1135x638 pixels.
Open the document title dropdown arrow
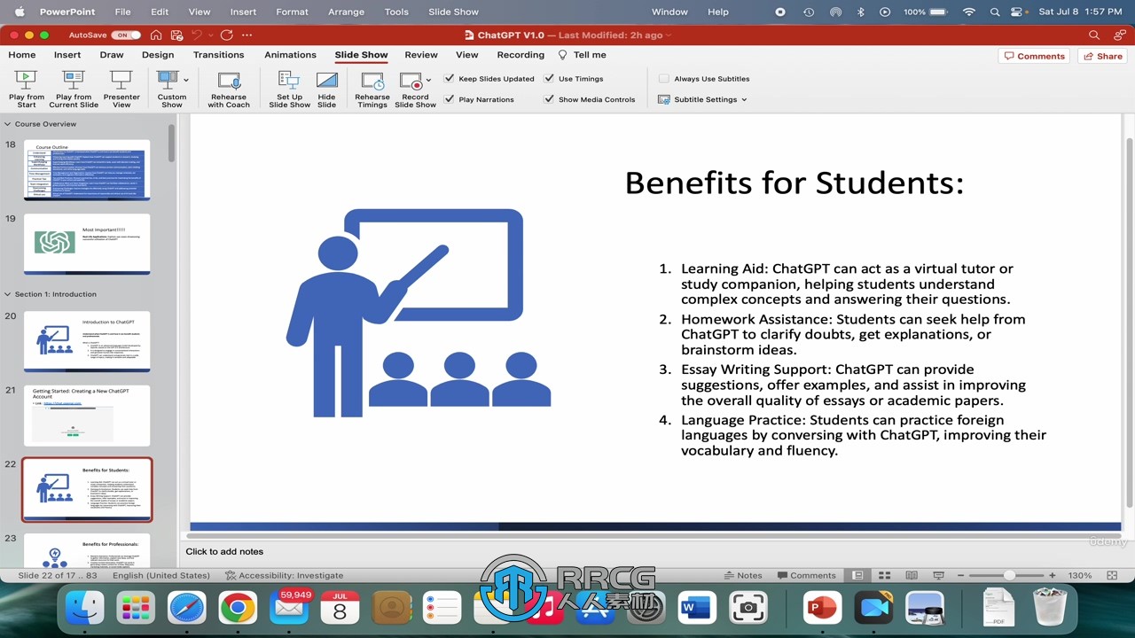[669, 35]
